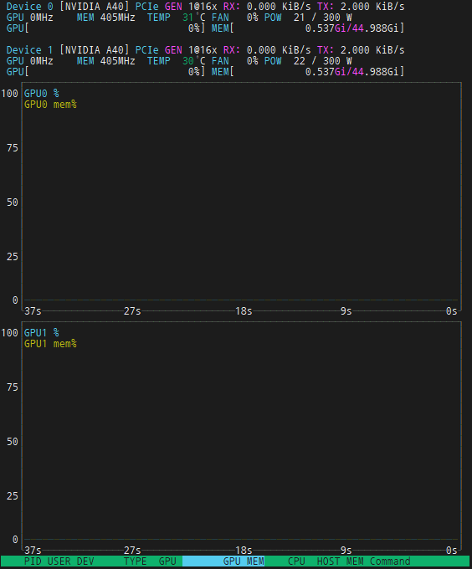Click the 'GPU1 mem%' chart legend

point(50,344)
